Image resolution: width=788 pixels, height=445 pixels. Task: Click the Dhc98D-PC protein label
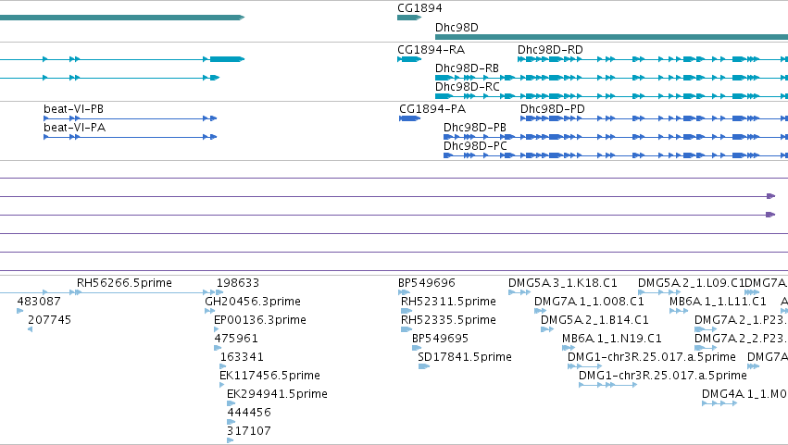pyautogui.click(x=475, y=146)
